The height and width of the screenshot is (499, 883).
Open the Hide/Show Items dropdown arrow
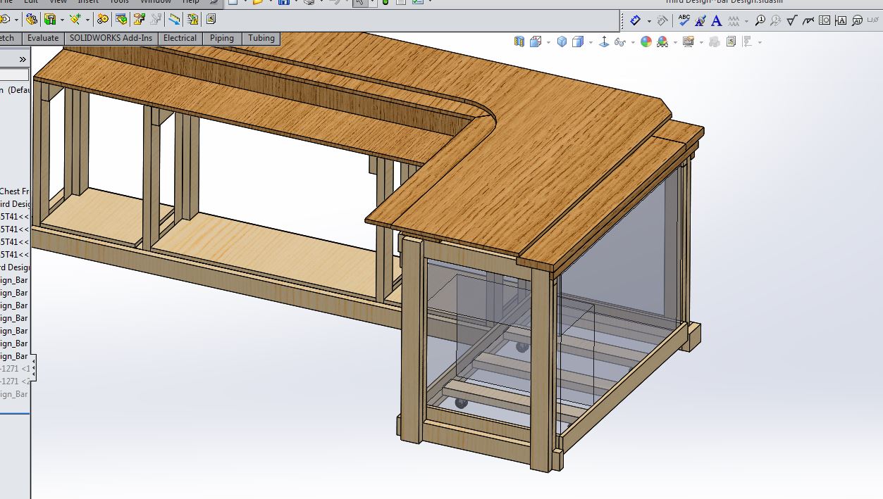pos(633,42)
